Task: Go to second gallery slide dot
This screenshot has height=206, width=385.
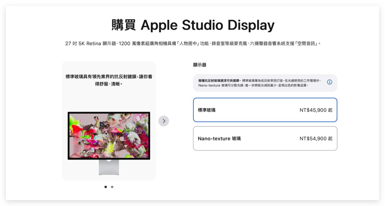Action: [112, 187]
